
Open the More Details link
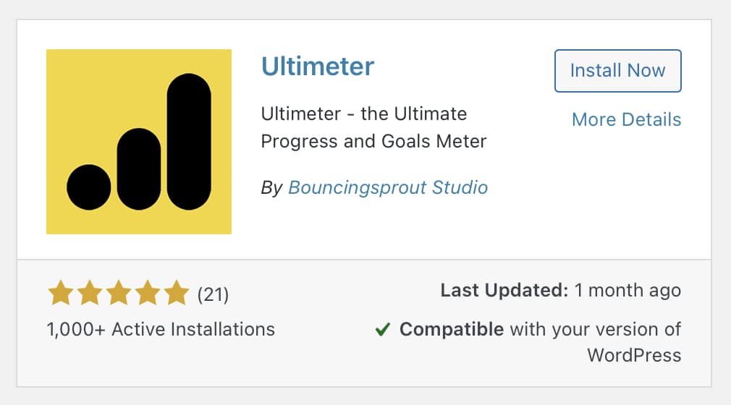(x=626, y=119)
